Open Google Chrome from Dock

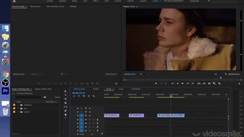(5, 75)
